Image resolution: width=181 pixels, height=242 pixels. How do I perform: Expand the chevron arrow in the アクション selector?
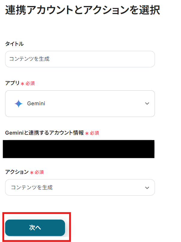tap(147, 188)
